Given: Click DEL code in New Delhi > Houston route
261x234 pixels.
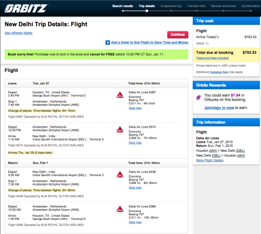Looking at the screenshot, I should (216, 155).
